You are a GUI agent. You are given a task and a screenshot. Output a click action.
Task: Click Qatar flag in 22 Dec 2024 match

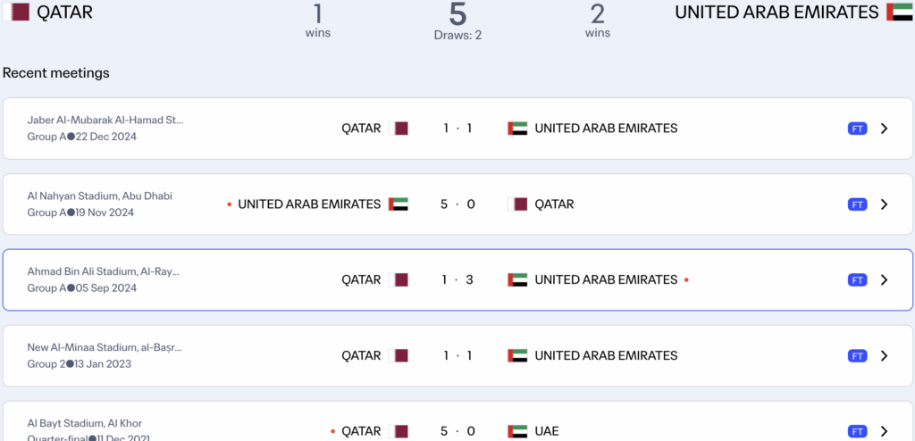click(x=399, y=129)
